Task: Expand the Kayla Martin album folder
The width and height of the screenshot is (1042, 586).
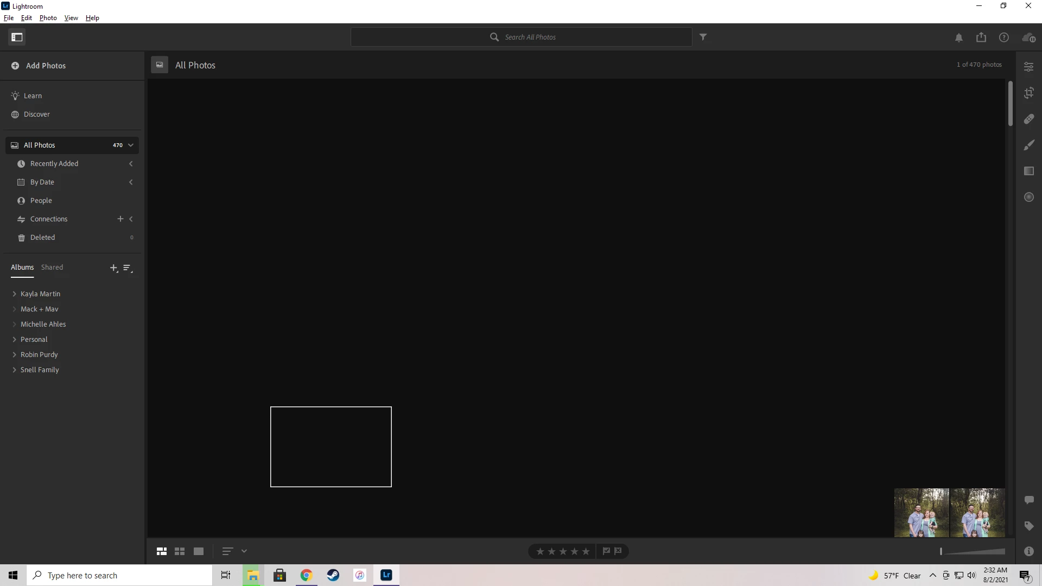Action: [x=14, y=294]
